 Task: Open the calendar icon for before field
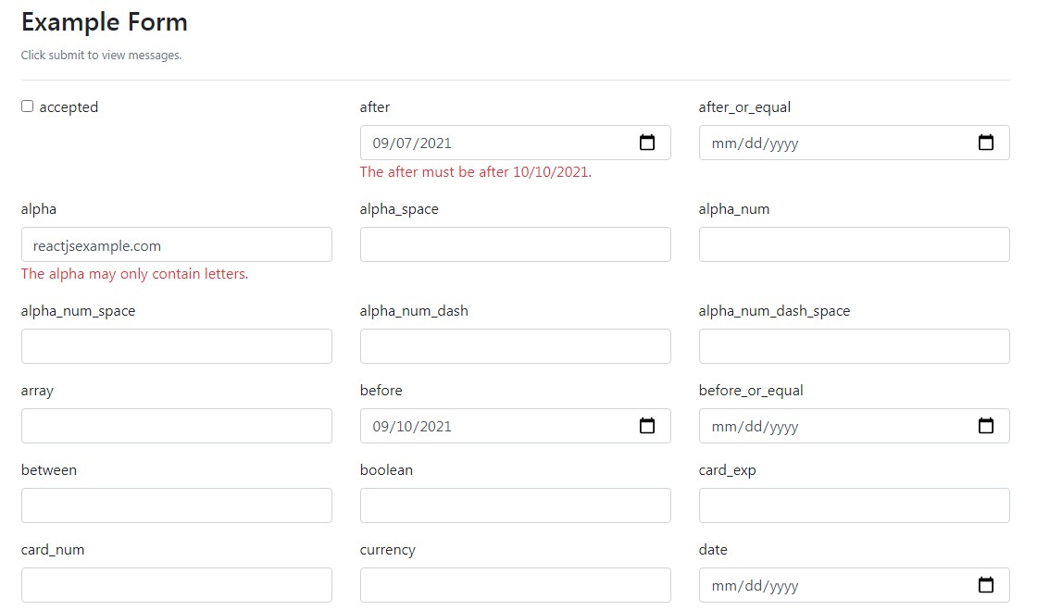coord(646,426)
